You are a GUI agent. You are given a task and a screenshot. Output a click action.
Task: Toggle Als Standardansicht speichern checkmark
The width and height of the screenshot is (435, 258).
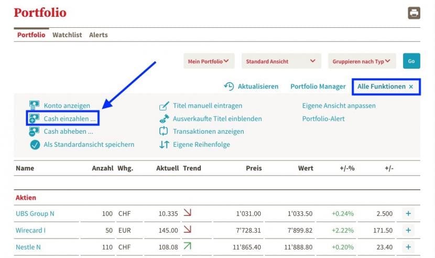[x=35, y=145]
